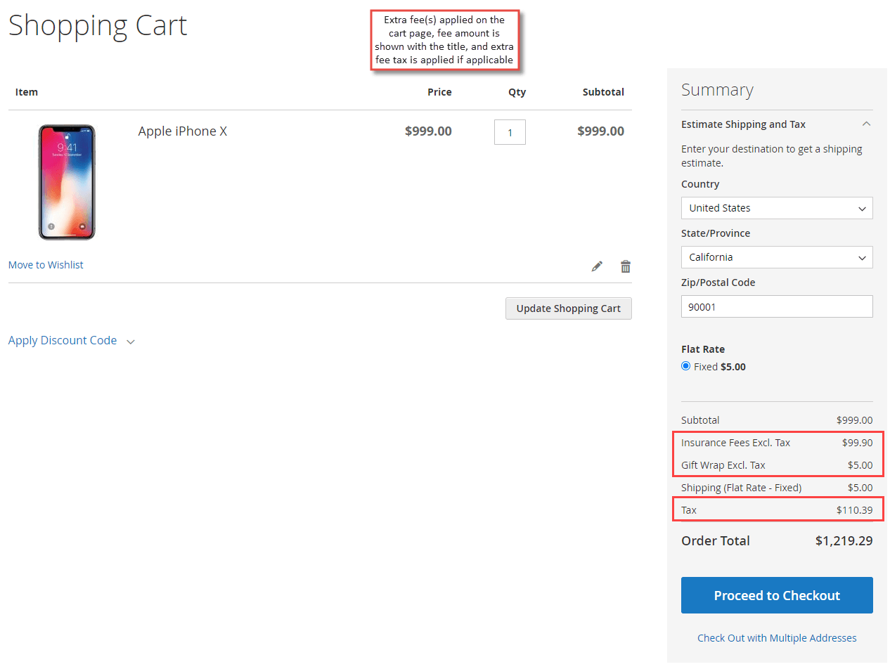
Task: Click the Summary heading
Action: (717, 90)
